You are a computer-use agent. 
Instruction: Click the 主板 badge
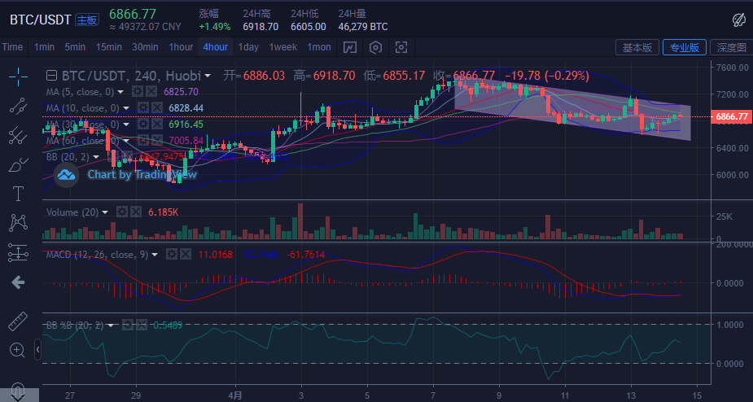pyautogui.click(x=87, y=20)
